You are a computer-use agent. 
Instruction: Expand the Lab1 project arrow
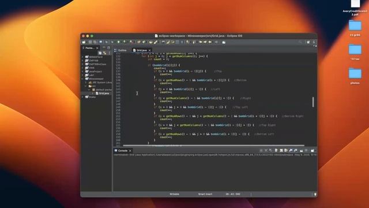point(82,75)
